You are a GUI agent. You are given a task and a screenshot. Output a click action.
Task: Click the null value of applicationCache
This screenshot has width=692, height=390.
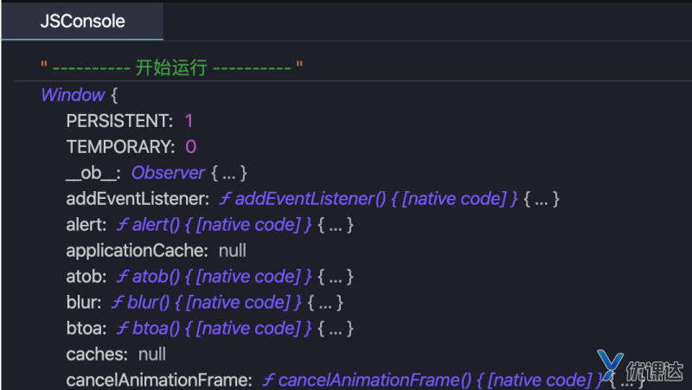pyautogui.click(x=232, y=251)
